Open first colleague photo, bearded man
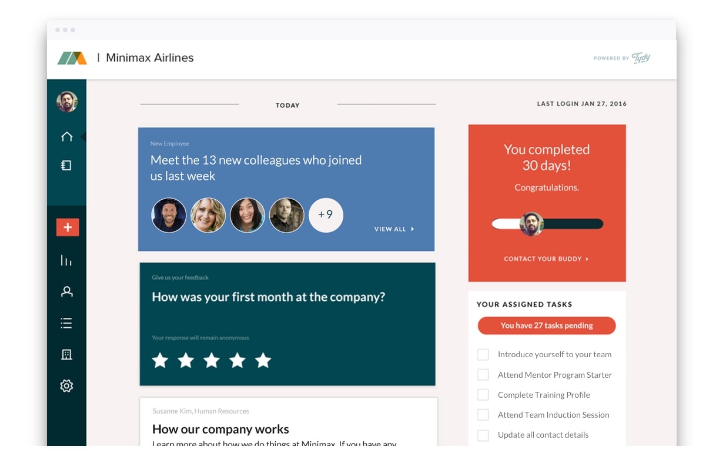 tap(169, 215)
